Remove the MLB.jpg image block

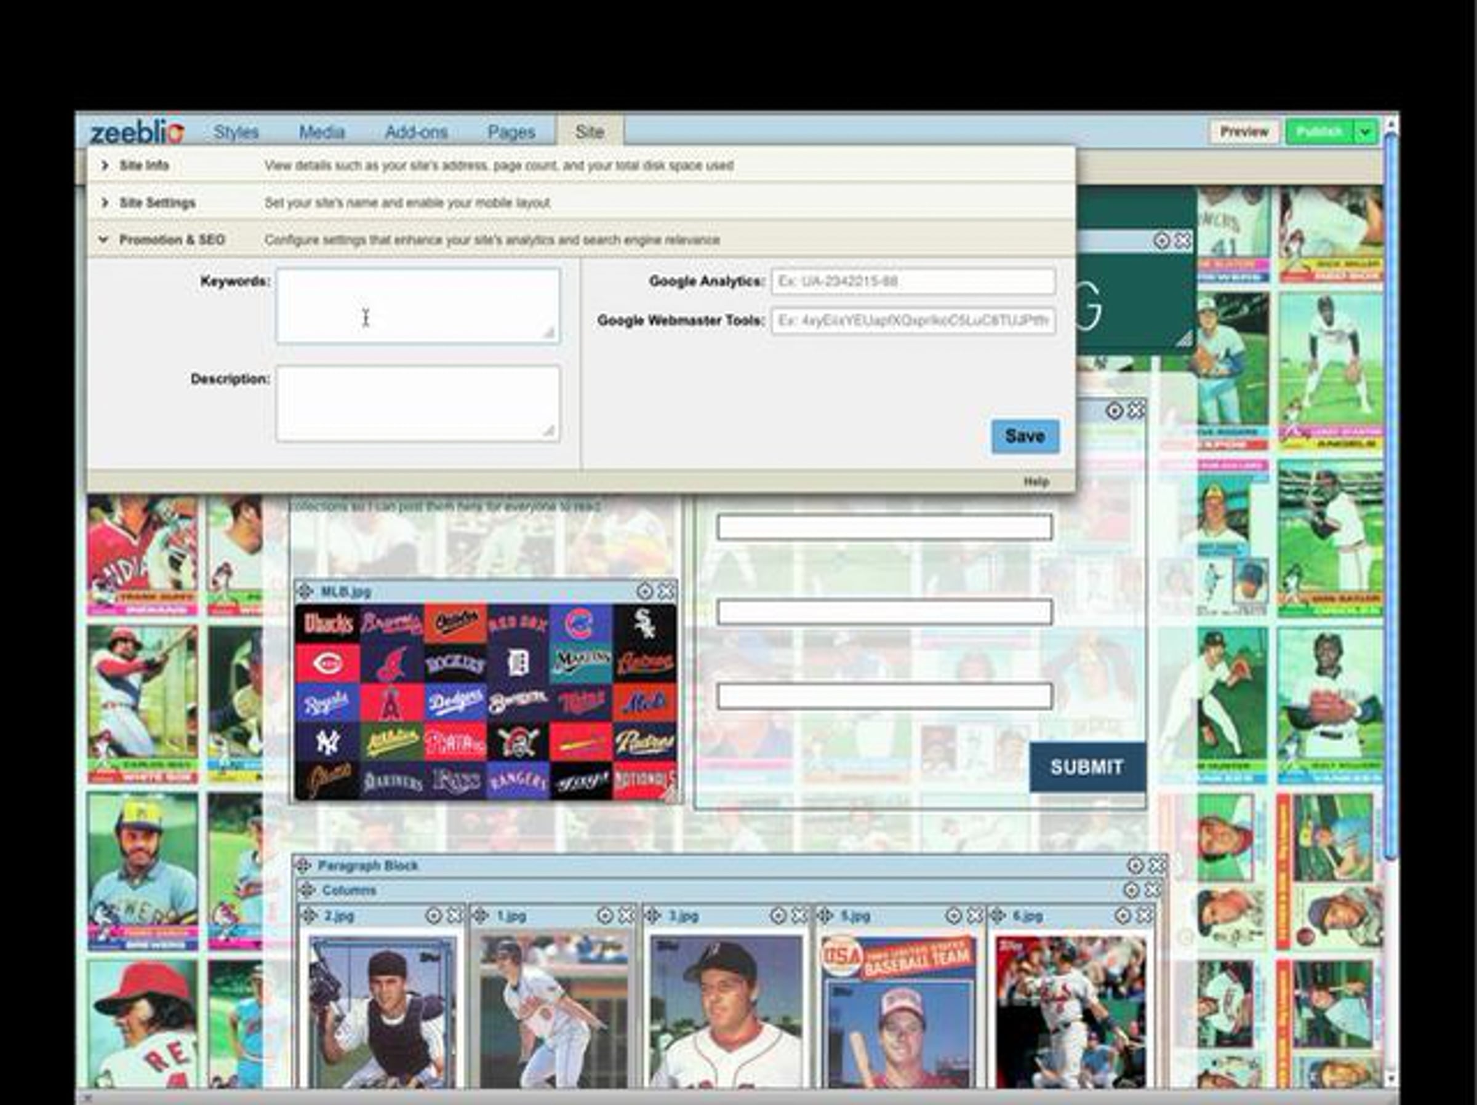[666, 591]
